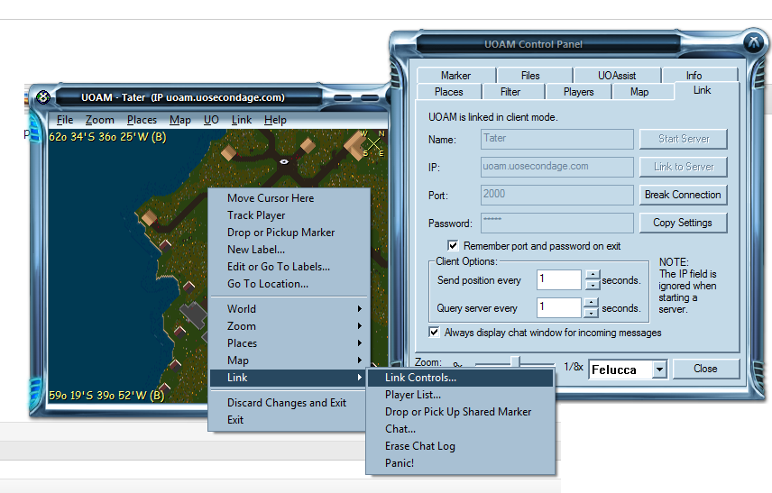Click the player eye marker on the map
The image size is (772, 493).
coord(284,161)
